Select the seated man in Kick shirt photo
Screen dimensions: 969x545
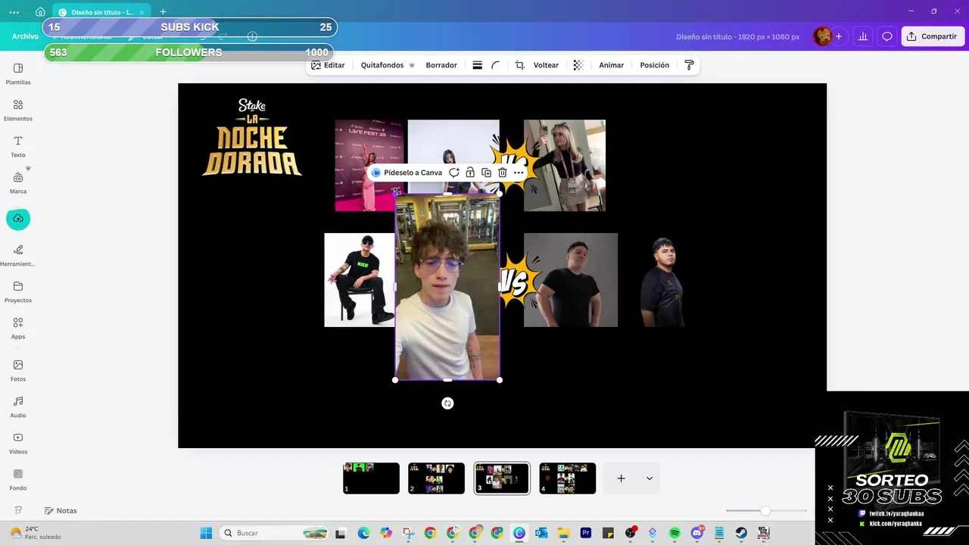tap(360, 280)
